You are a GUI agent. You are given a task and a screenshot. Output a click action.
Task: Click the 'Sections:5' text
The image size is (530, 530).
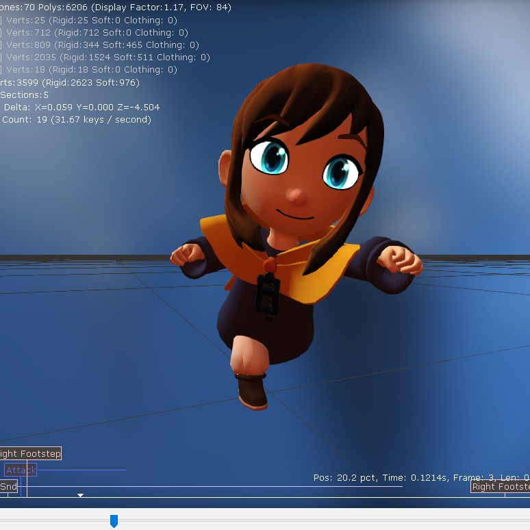[x=24, y=95]
